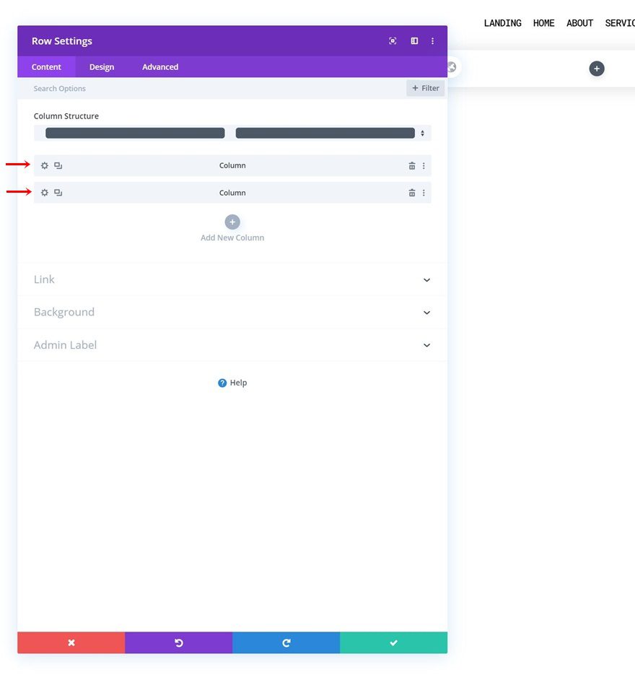Duplicate the second Column
635x680 pixels.
pos(58,192)
